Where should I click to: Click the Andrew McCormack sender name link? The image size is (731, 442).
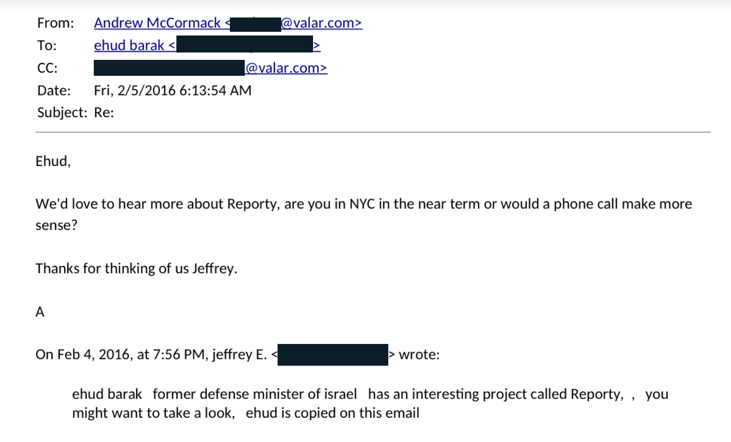[157, 23]
